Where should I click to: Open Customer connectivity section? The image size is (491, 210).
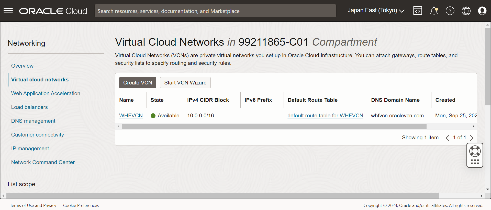pos(38,135)
